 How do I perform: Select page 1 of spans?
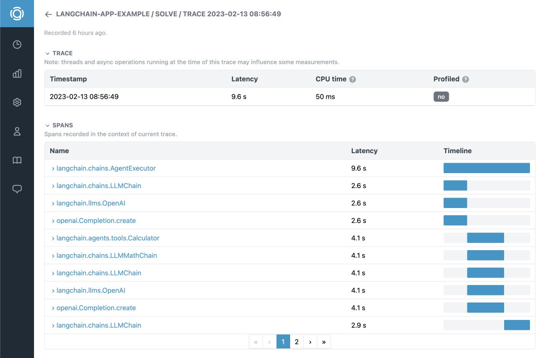pyautogui.click(x=283, y=342)
